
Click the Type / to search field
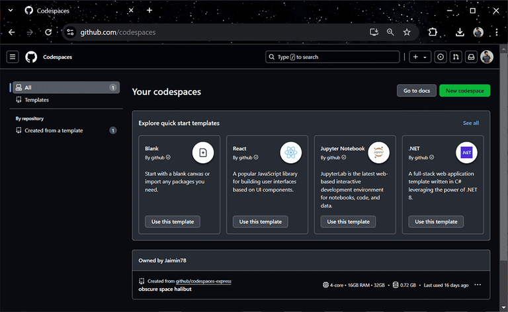point(333,57)
